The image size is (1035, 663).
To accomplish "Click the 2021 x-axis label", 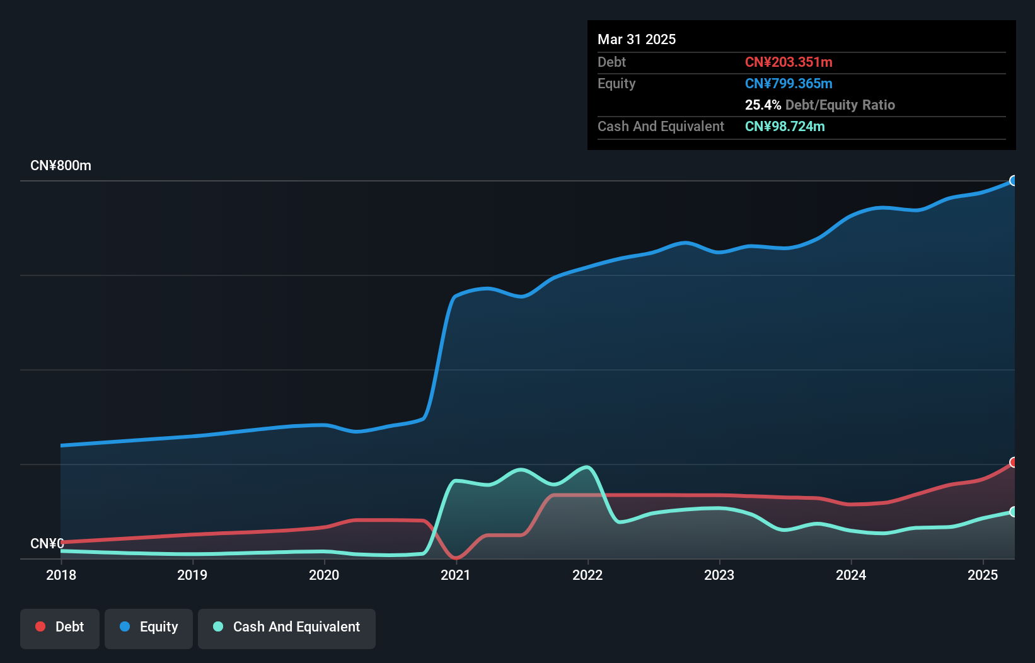I will pos(456,575).
